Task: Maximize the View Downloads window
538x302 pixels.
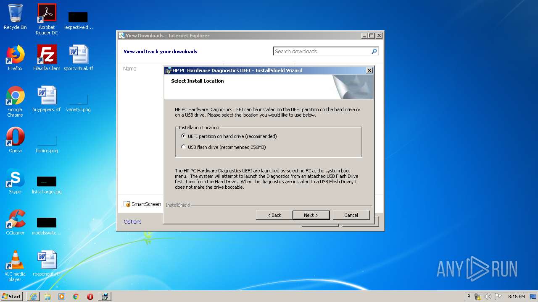Action: 372,36
